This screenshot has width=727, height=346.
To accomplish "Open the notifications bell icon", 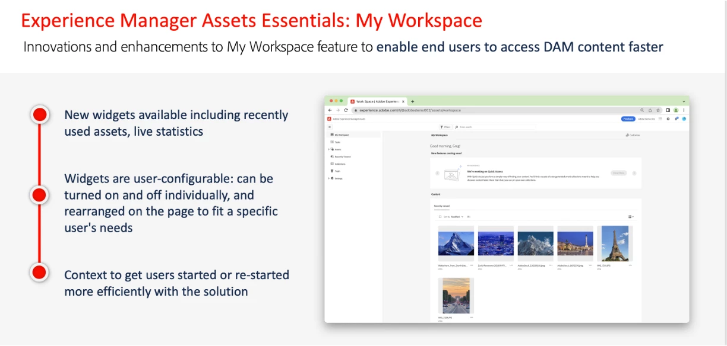I will pos(677,119).
